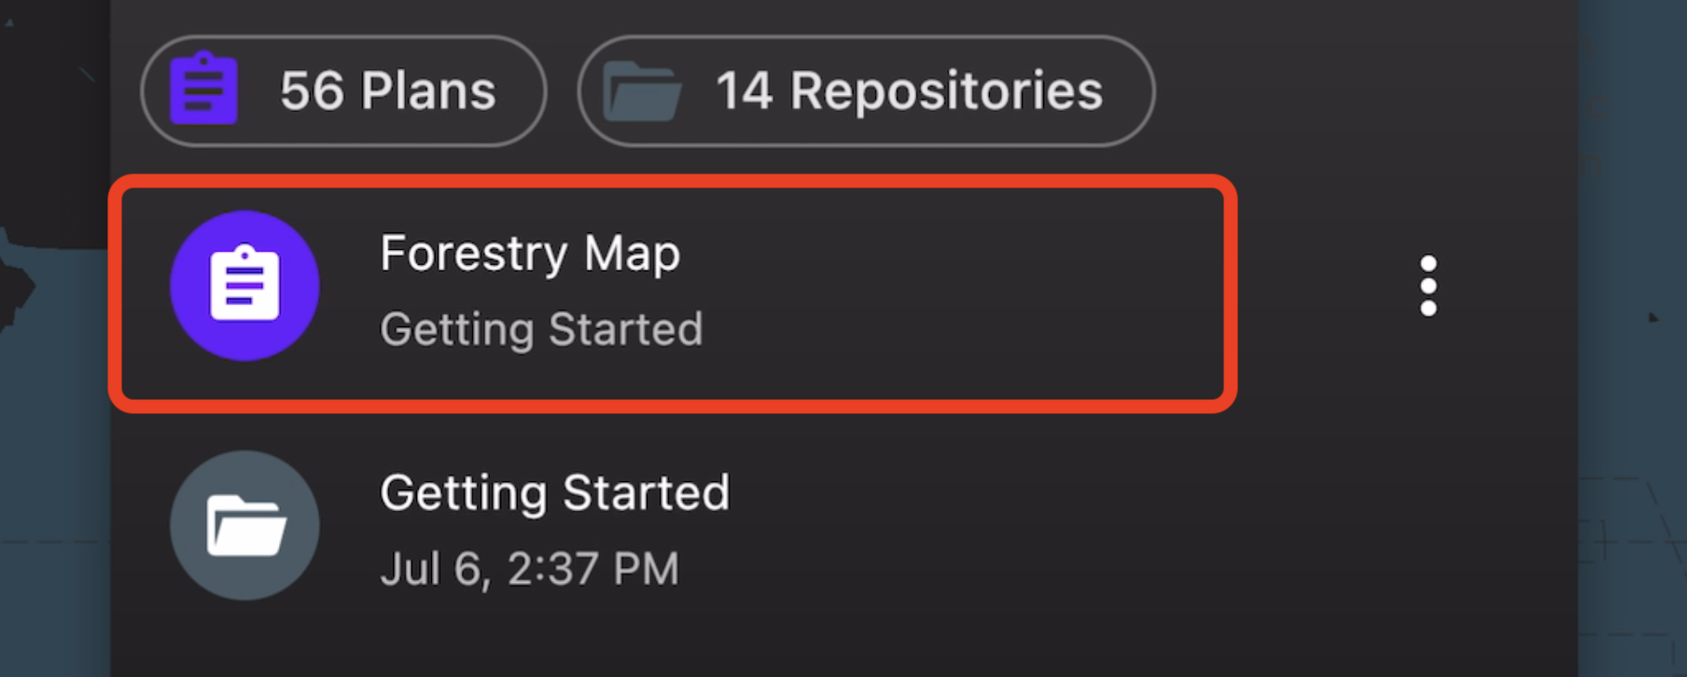Click the folder icon in Repositories chip

tap(642, 91)
